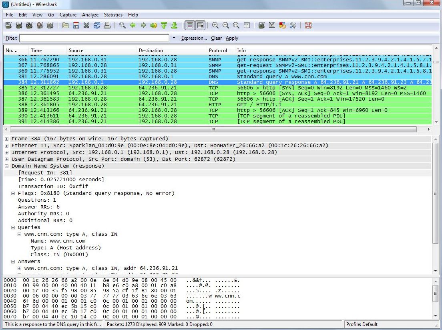Screen dimensions: 442x330
Task: Sort by Protocol column header
Action: (x=221, y=51)
